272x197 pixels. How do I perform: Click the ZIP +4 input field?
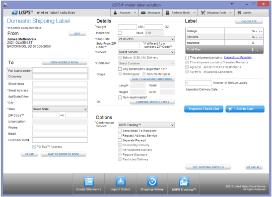77,115
